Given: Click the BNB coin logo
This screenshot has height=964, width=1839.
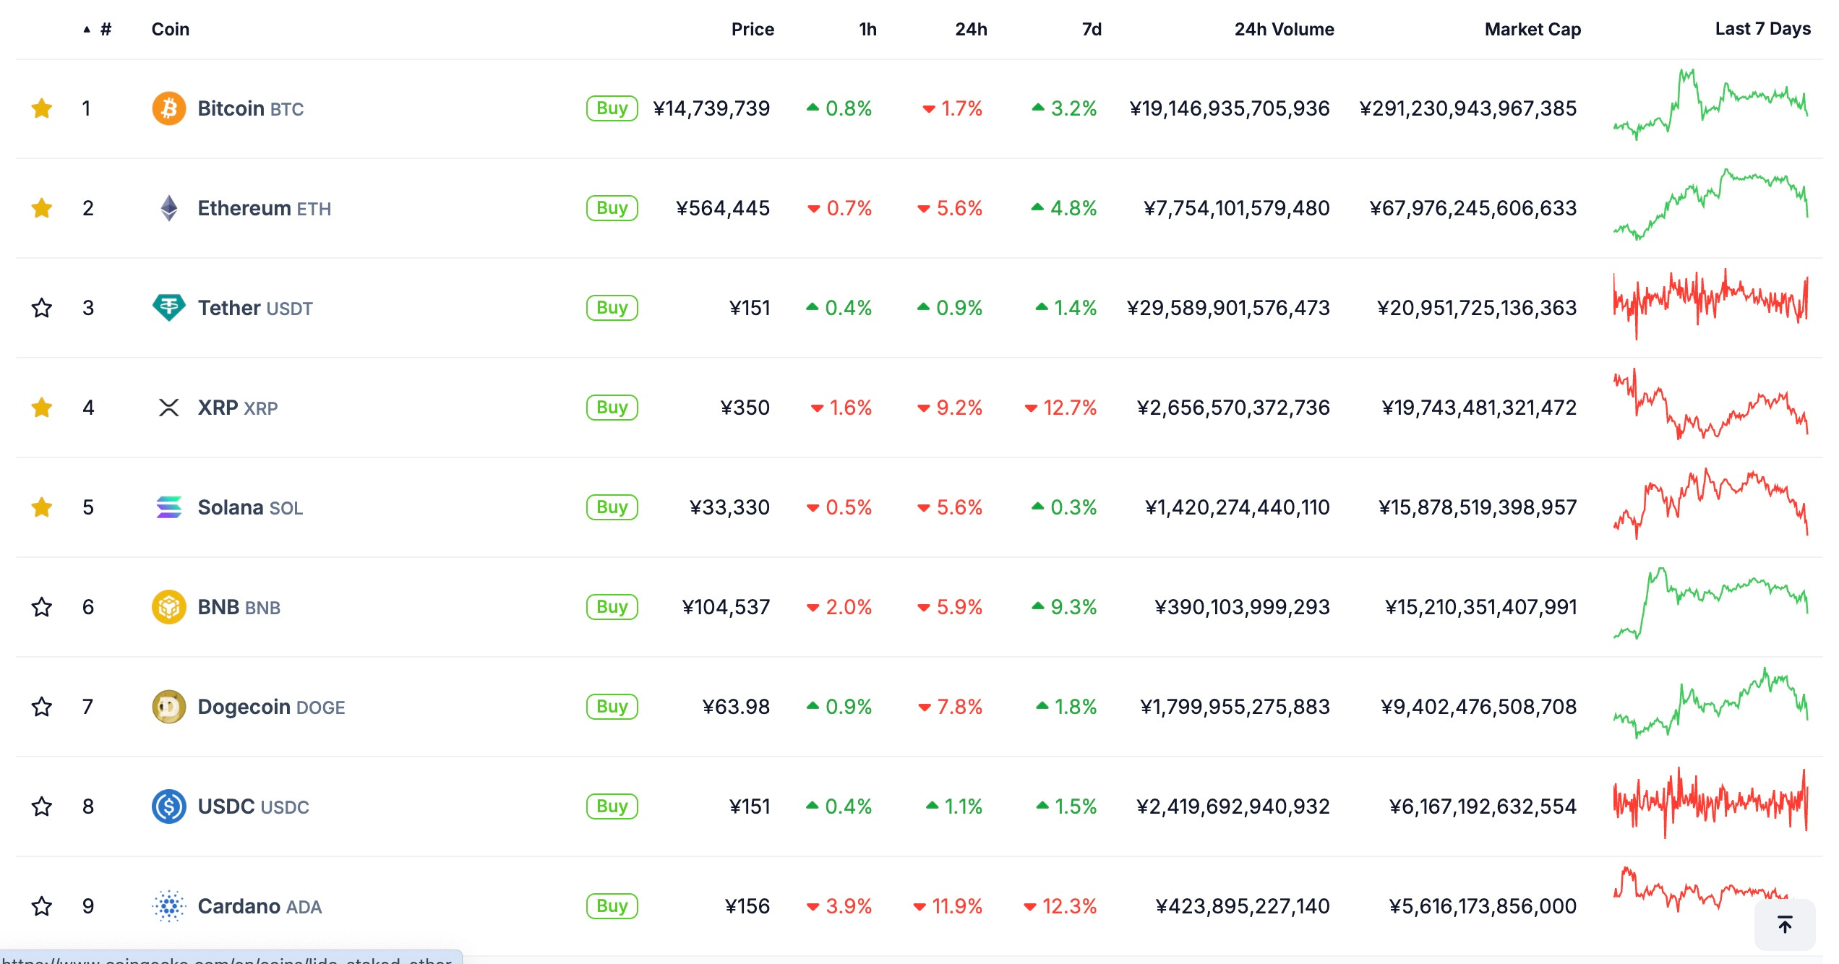Looking at the screenshot, I should click(x=168, y=607).
